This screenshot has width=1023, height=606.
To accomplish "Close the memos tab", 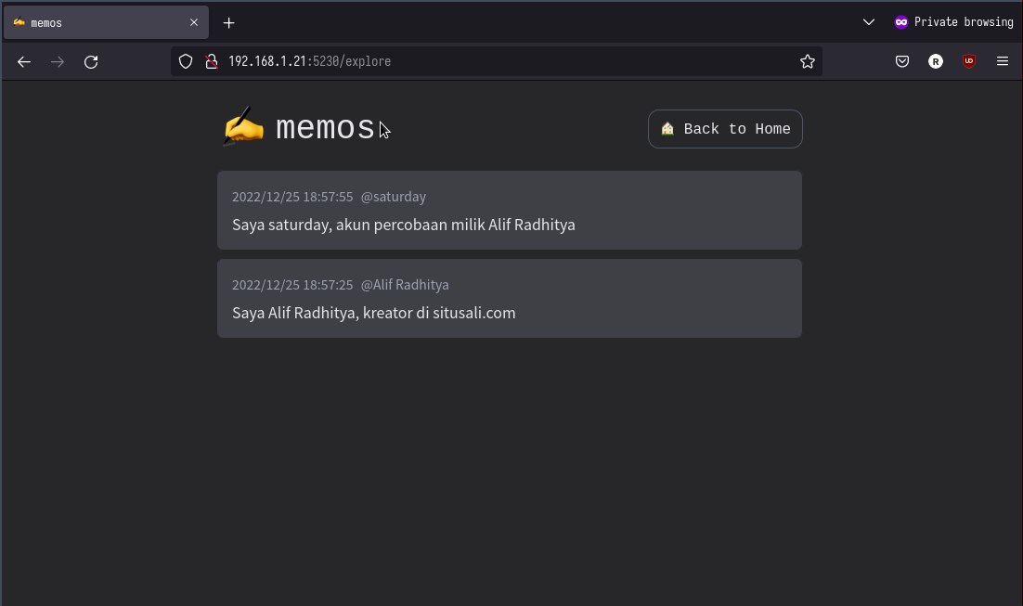I will click(x=194, y=22).
